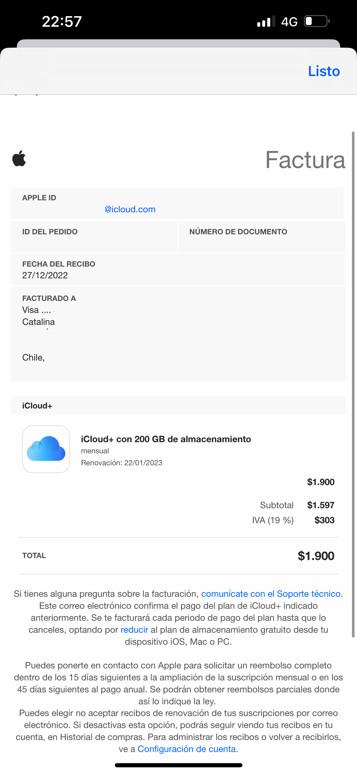Tap the battery status icon

(x=316, y=21)
